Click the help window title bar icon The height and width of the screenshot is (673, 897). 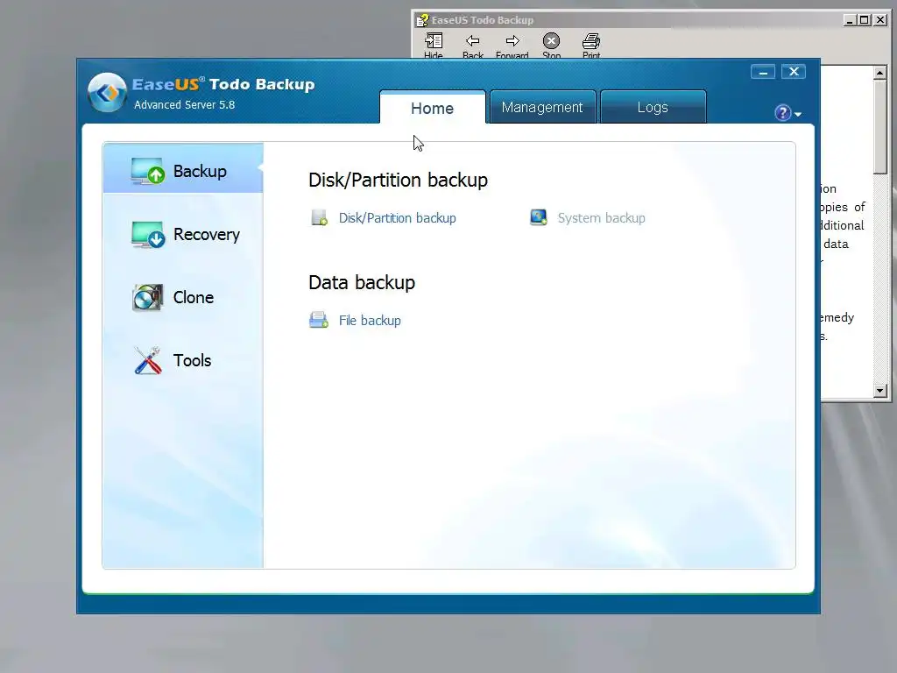422,20
